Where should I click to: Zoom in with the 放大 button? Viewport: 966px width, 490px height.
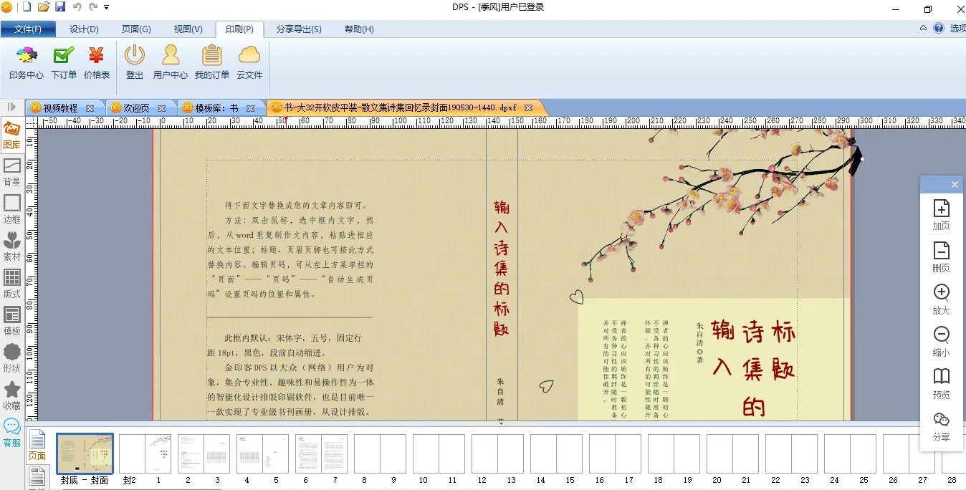941,299
